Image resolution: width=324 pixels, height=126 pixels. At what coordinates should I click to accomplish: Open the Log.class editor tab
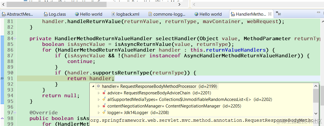coord(55,14)
